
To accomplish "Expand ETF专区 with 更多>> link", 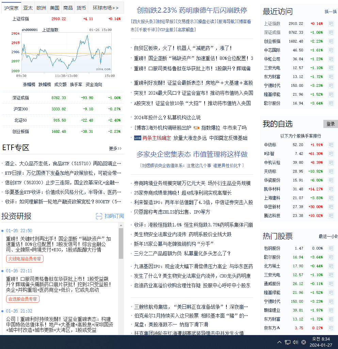I will (x=115, y=148).
